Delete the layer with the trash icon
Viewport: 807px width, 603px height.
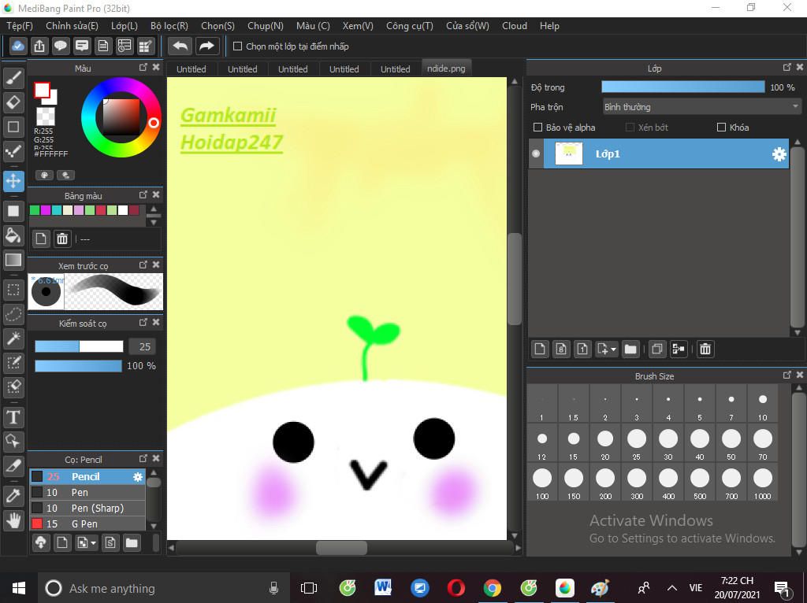[x=705, y=349]
